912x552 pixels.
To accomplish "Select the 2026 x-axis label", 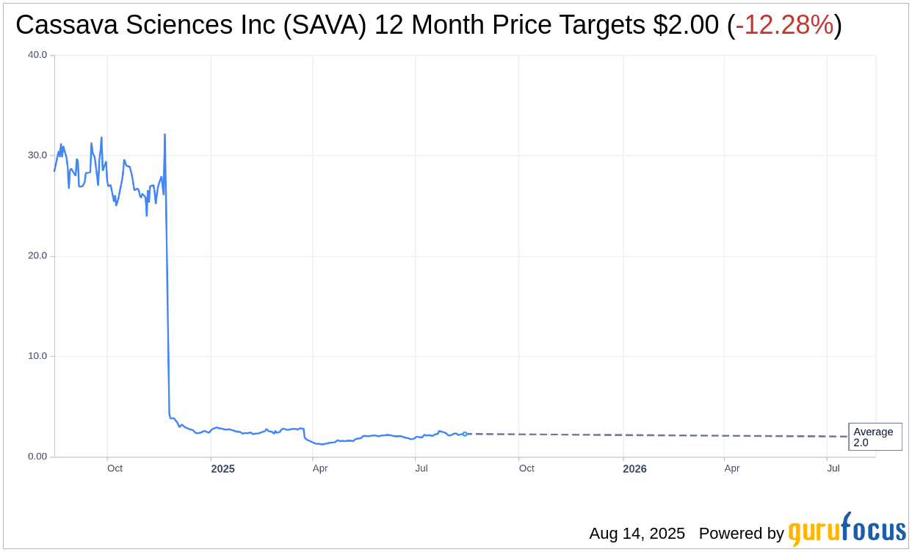I will (634, 468).
